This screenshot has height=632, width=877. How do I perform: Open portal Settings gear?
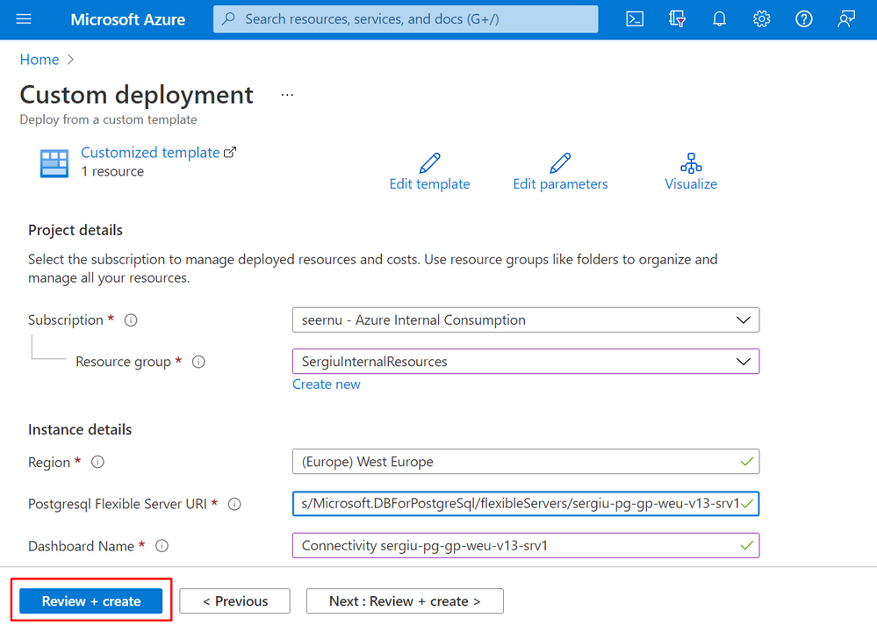(x=761, y=19)
